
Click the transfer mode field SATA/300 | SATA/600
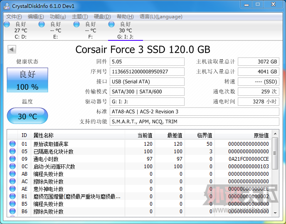coord(147,92)
